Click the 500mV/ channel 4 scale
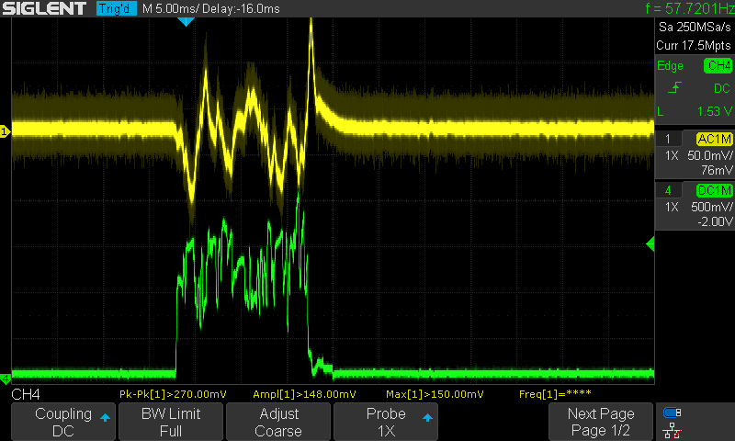The width and height of the screenshot is (735, 441). click(x=711, y=207)
